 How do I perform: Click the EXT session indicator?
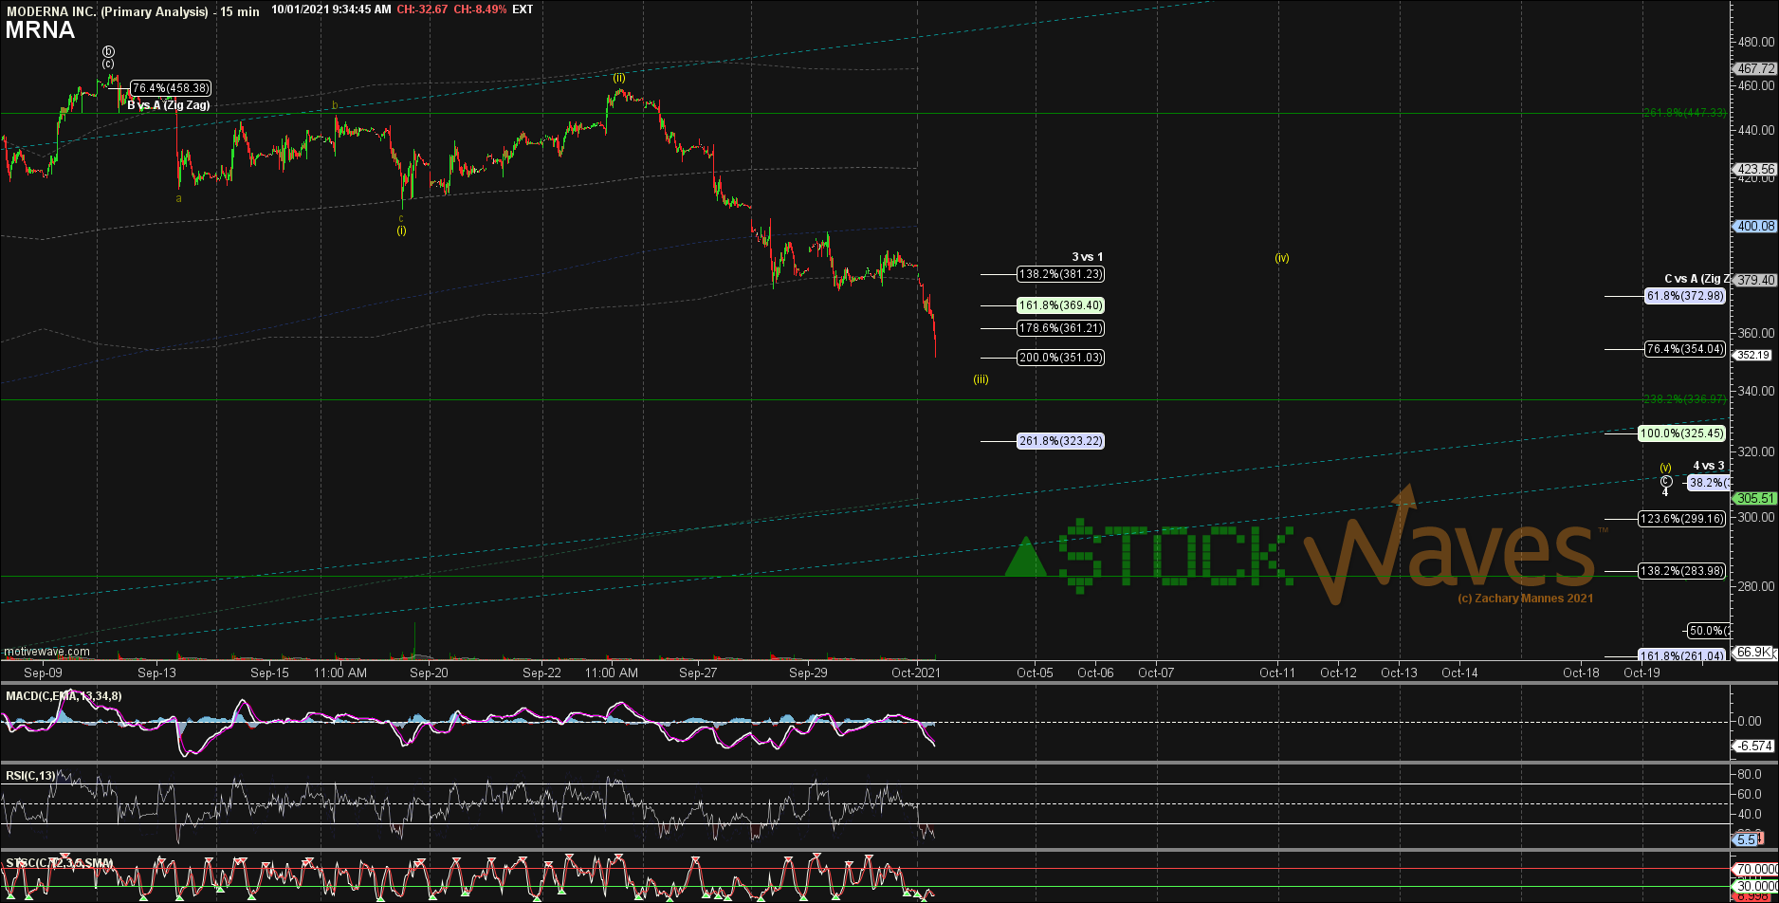[523, 9]
